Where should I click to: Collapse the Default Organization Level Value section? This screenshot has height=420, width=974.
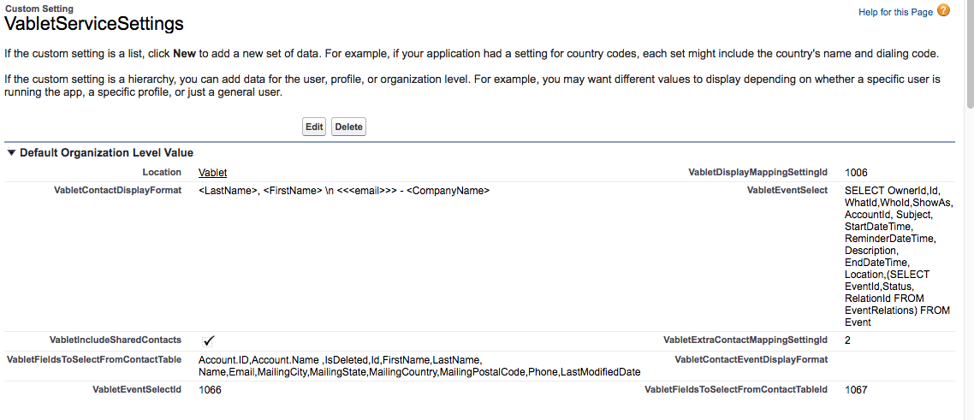[x=11, y=152]
